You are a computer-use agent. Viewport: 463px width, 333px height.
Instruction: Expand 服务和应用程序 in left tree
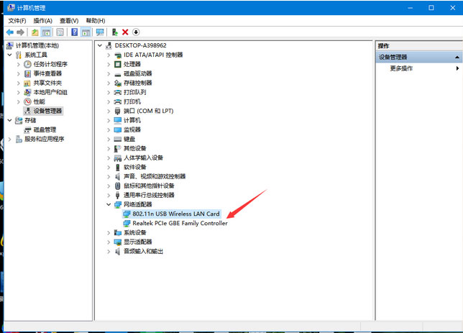(9, 139)
